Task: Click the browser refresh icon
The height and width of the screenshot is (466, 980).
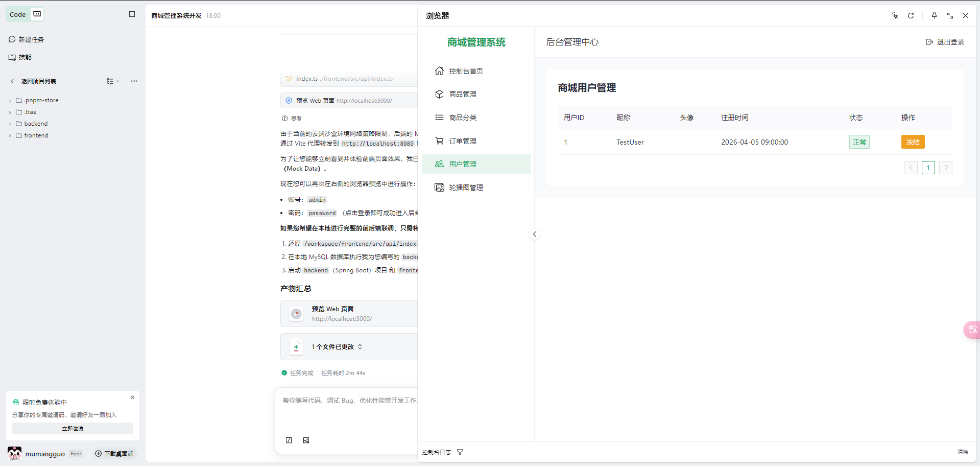Action: pos(911,16)
